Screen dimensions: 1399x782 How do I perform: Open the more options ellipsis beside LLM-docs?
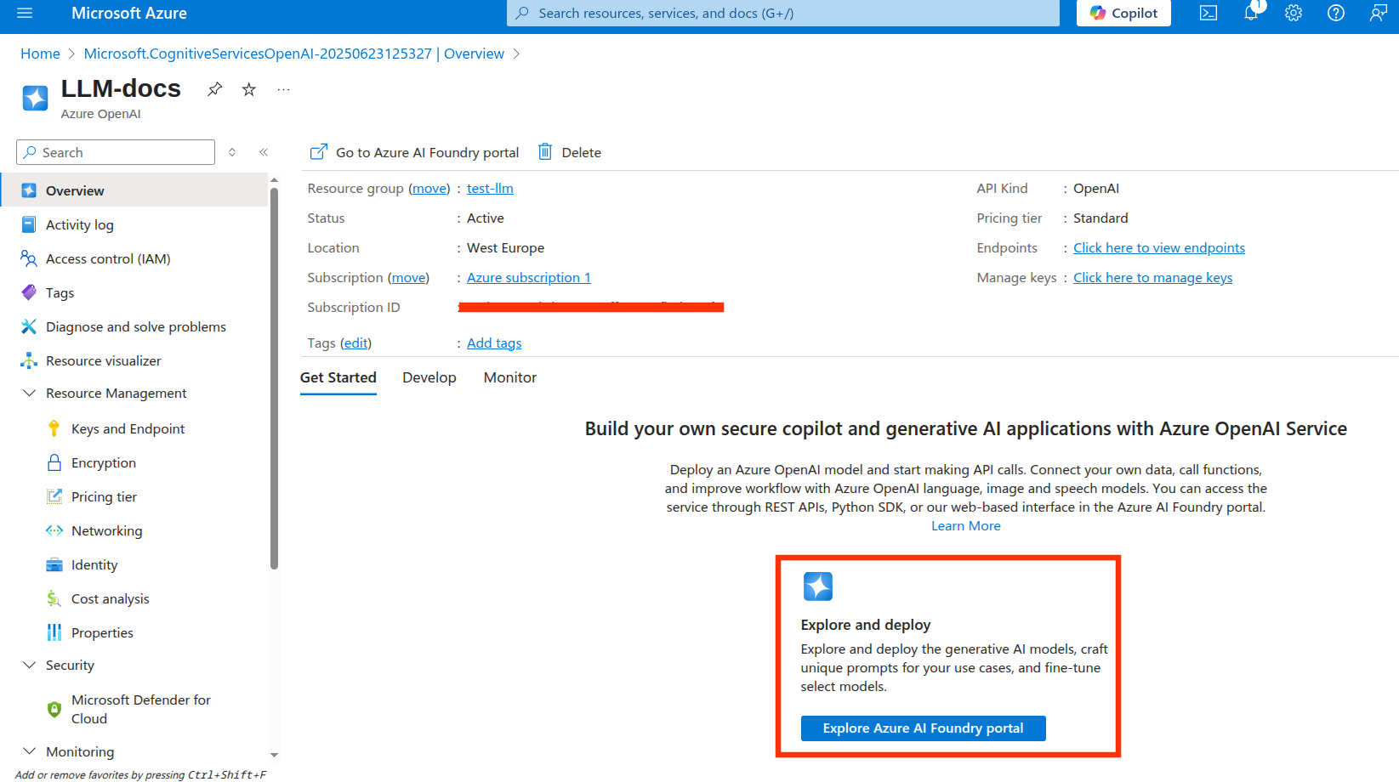click(x=283, y=89)
